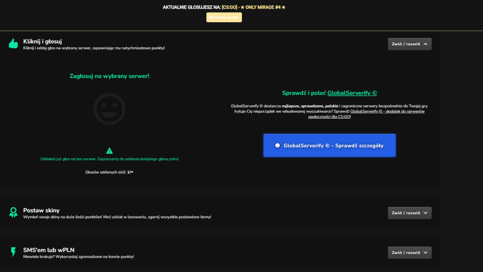Click the Następny serwer button
Viewport: 483px width, 272px height.
click(224, 17)
